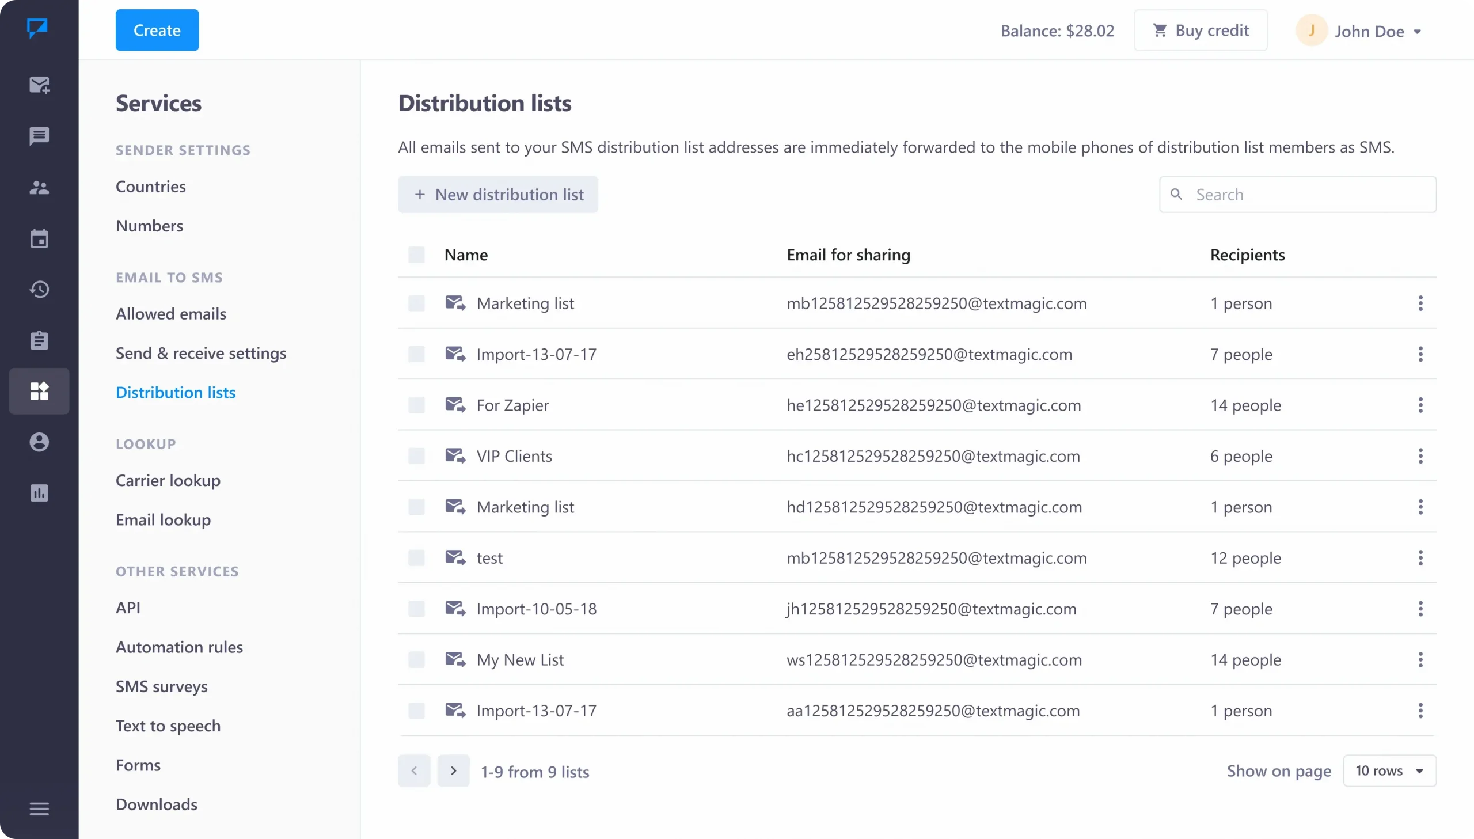This screenshot has height=839, width=1474.
Task: Click the envelope icon for test list
Action: [x=454, y=557]
